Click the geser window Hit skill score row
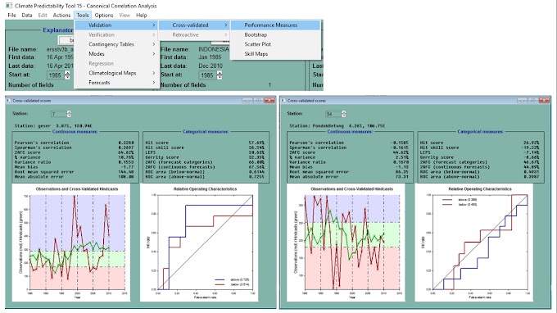 tap(205, 147)
